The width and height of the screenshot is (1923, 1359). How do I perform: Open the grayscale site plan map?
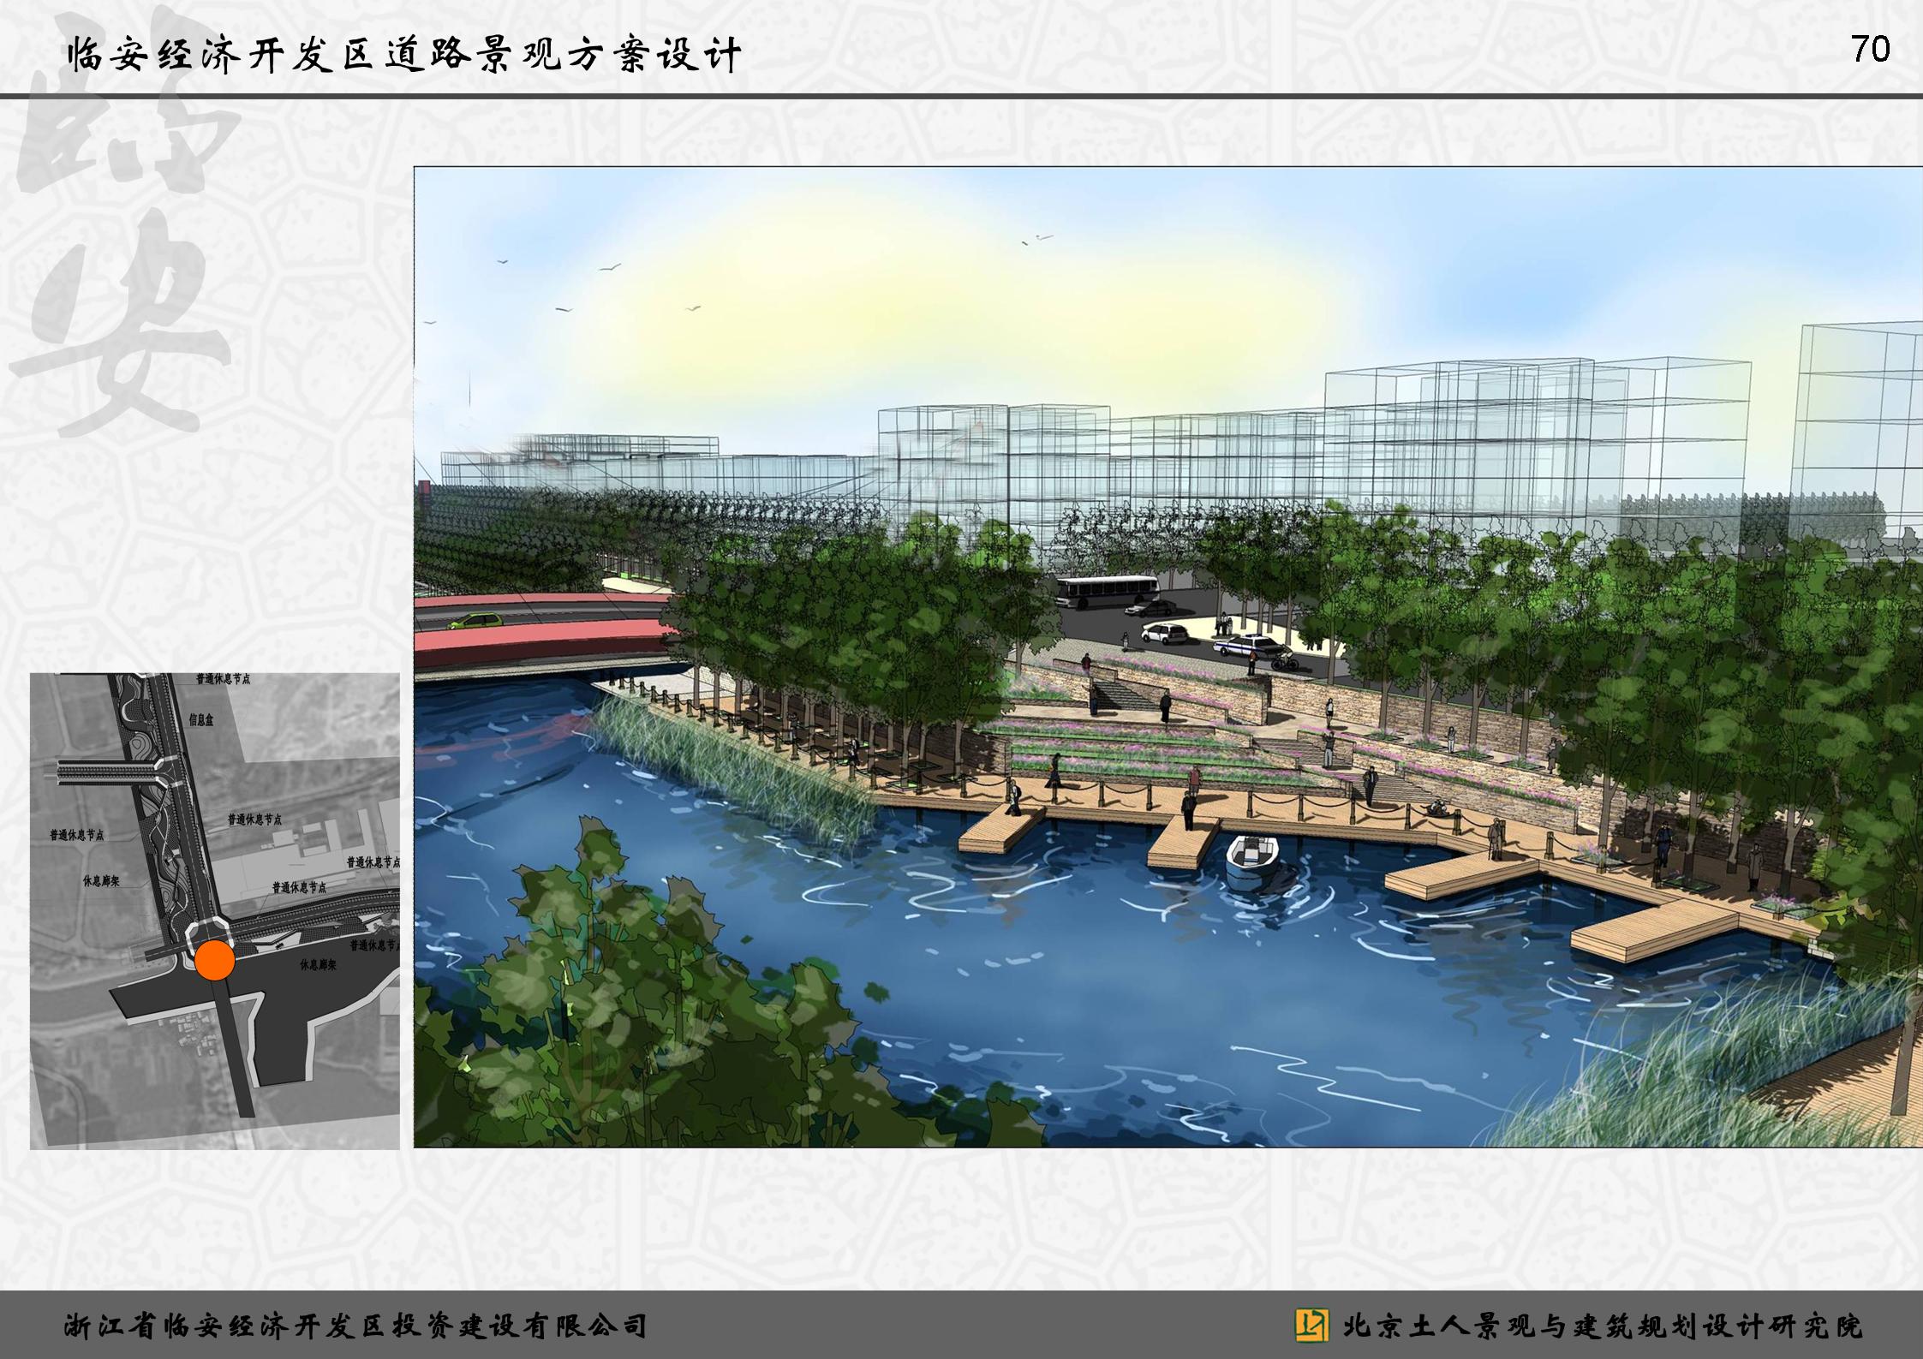coord(215,911)
